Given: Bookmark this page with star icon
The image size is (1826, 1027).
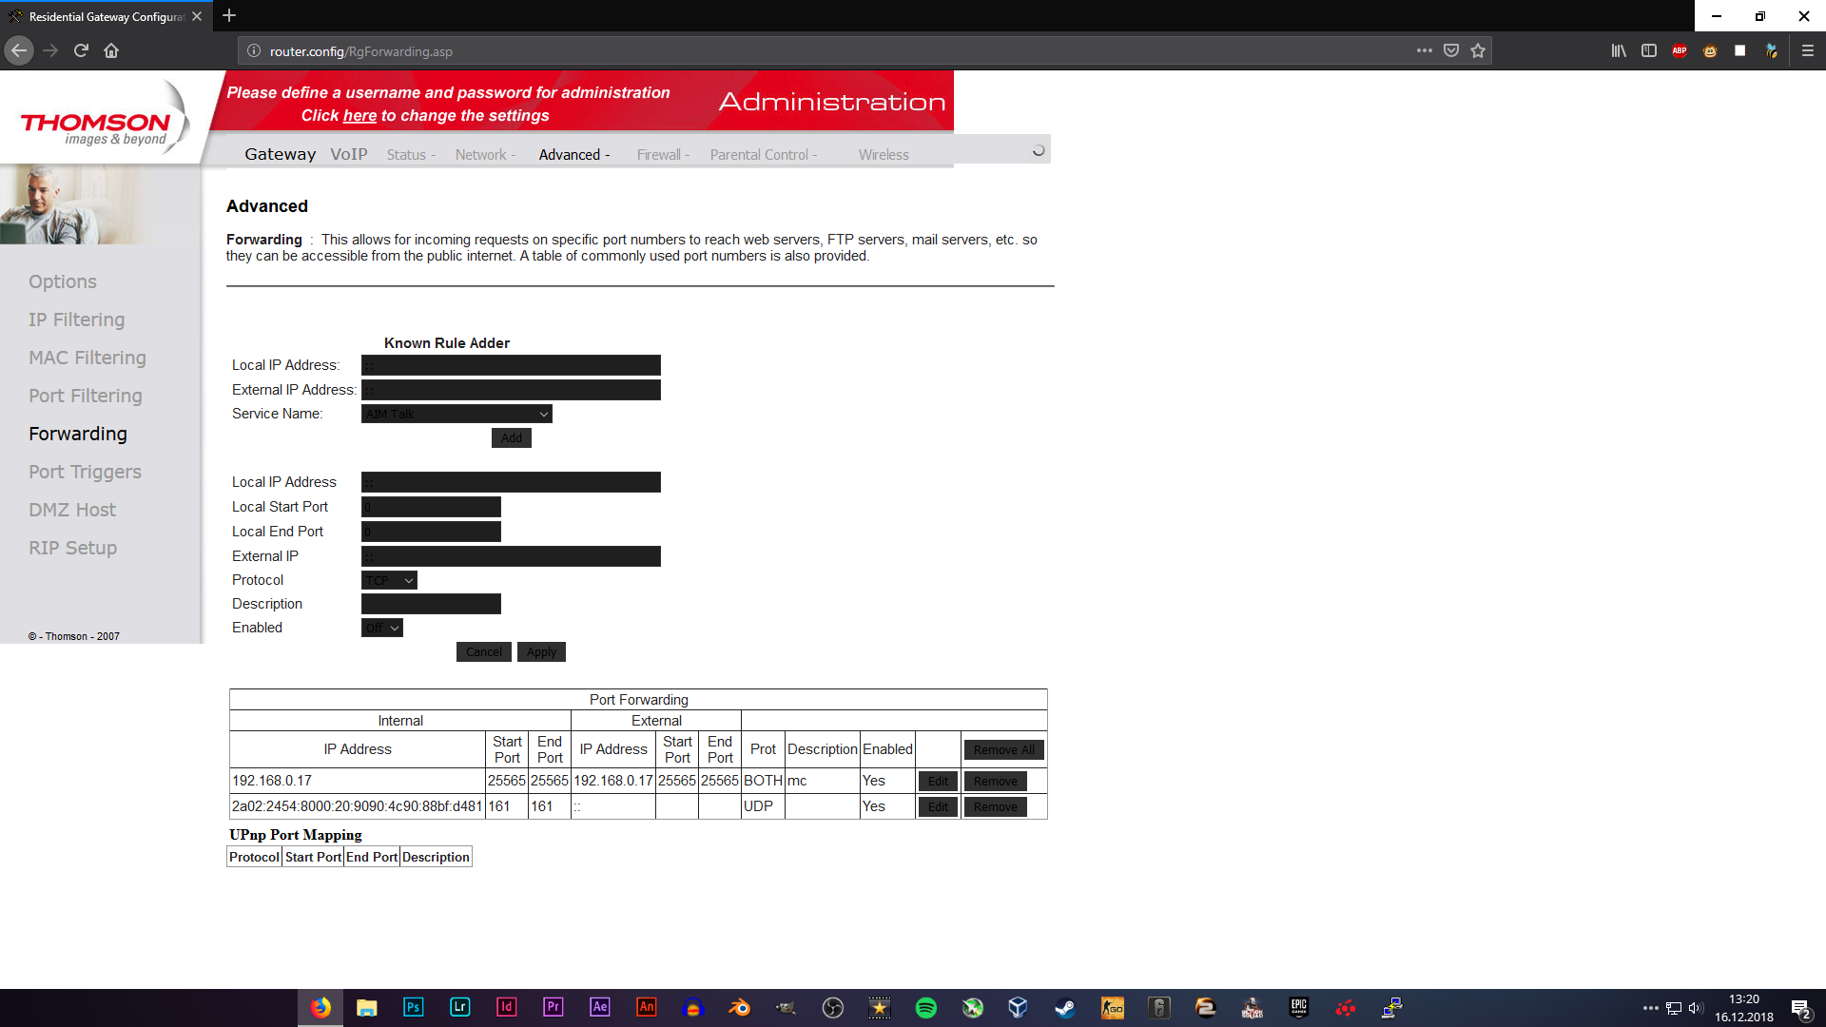Looking at the screenshot, I should (x=1477, y=50).
